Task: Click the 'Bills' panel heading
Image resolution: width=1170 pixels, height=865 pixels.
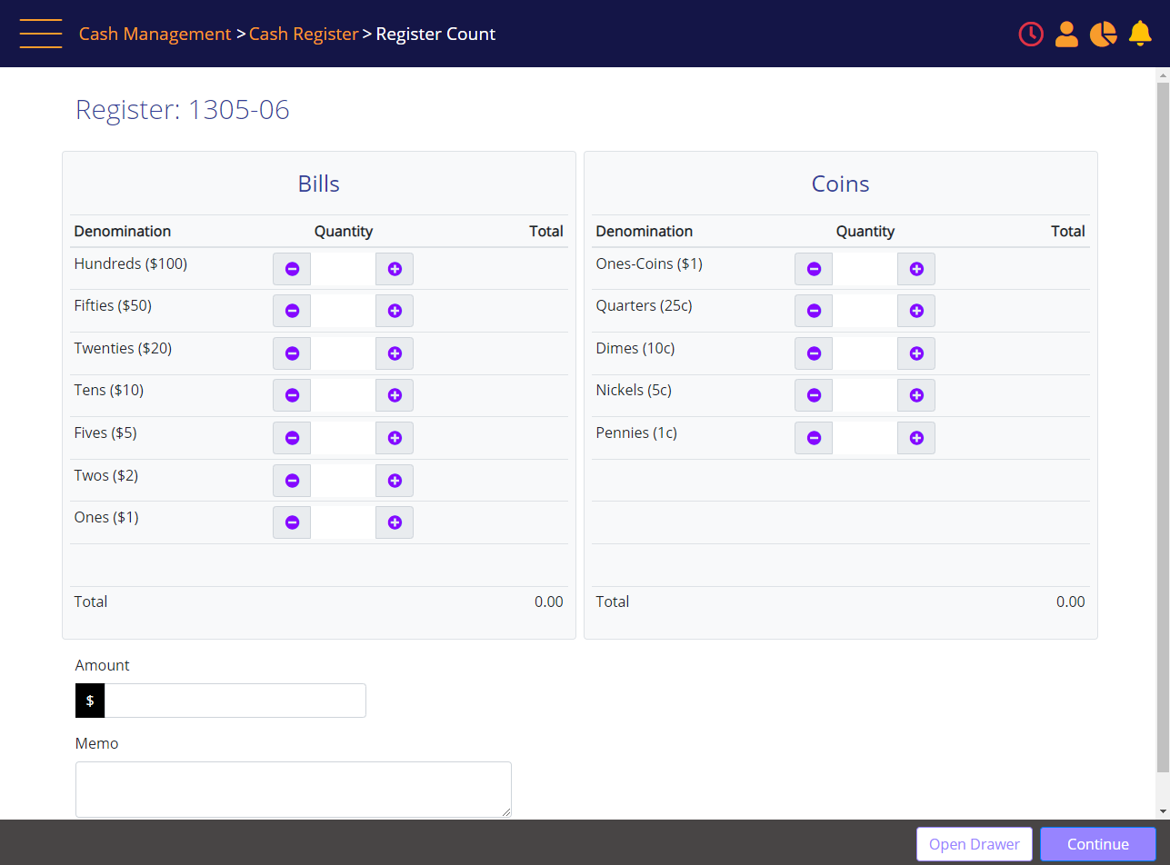Action: (319, 184)
